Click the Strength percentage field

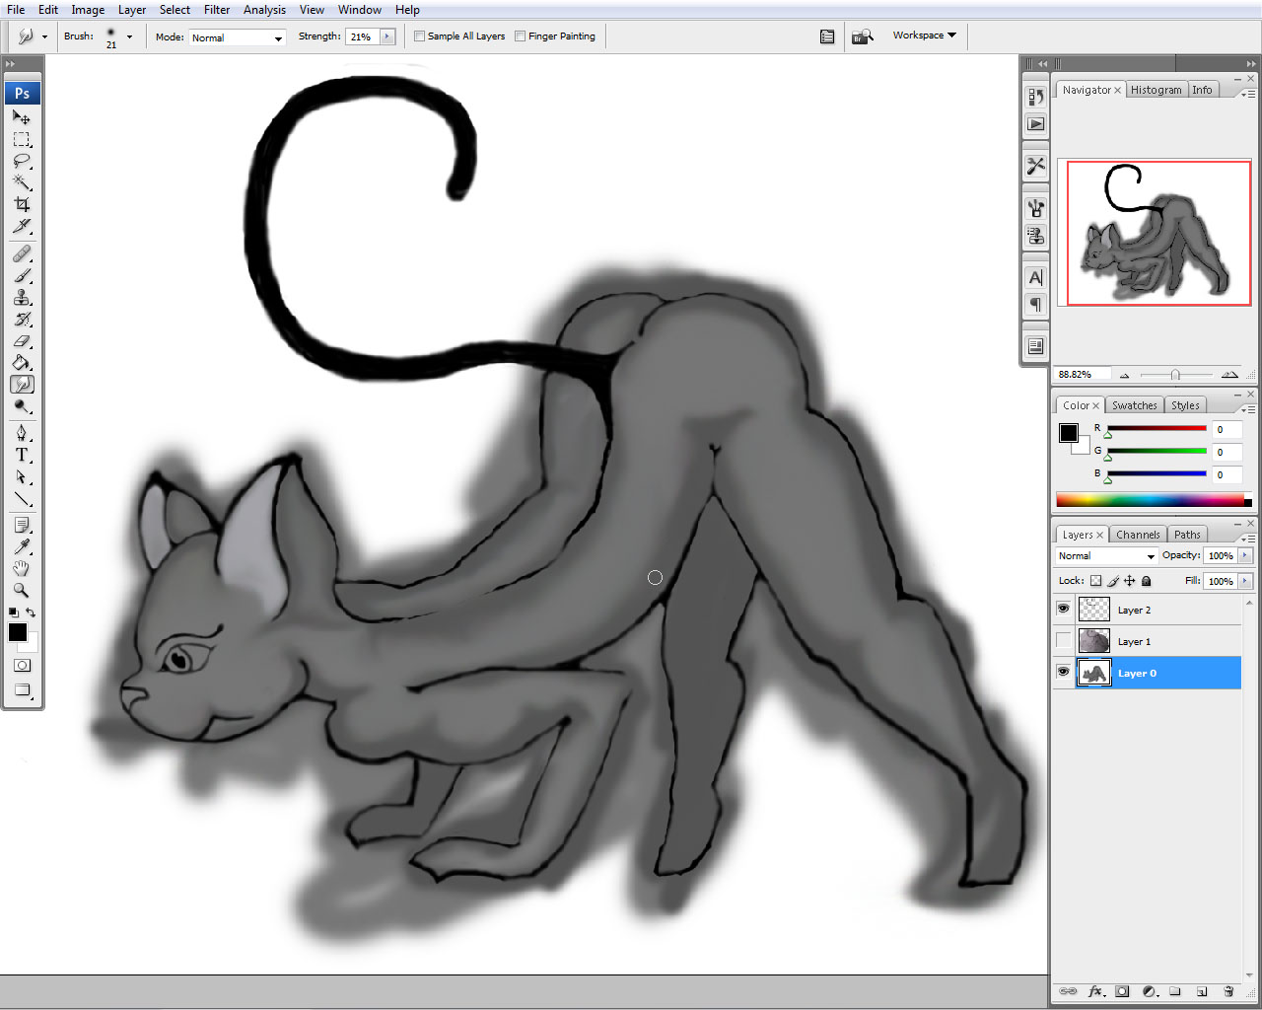362,36
